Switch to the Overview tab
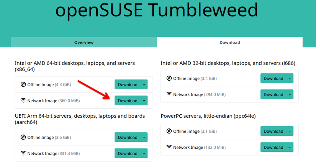This screenshot has width=316, height=164. (84, 42)
